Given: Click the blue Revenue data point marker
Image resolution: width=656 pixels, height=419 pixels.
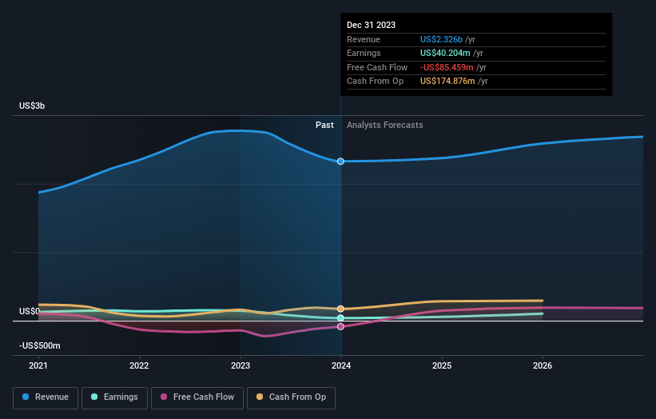Looking at the screenshot, I should point(340,162).
